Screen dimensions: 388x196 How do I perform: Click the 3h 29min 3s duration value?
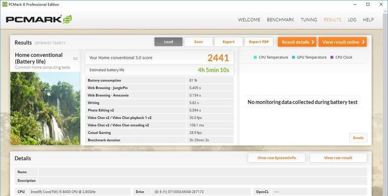click(x=199, y=140)
